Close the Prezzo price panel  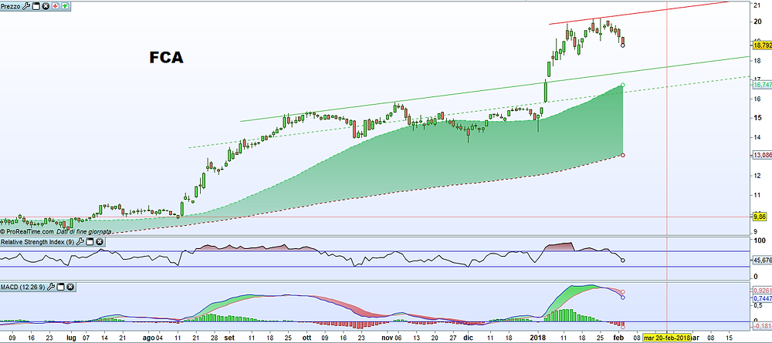(46, 6)
